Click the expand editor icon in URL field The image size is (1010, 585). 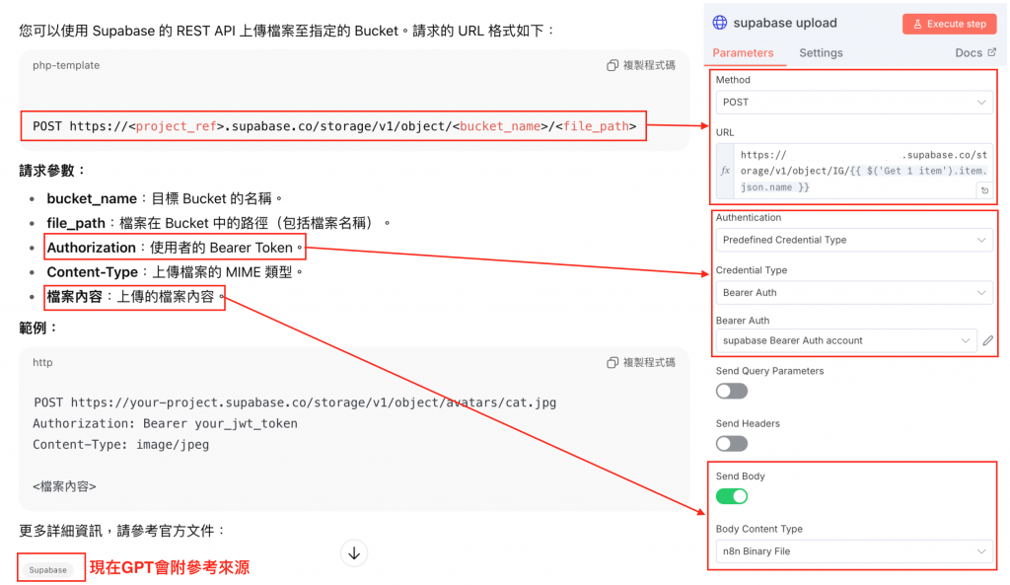click(x=984, y=190)
